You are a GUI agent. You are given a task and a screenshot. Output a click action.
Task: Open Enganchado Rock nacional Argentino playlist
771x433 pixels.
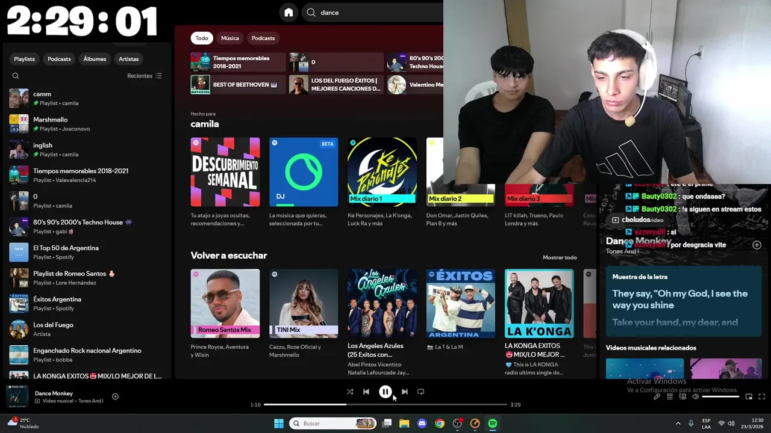pyautogui.click(x=86, y=355)
